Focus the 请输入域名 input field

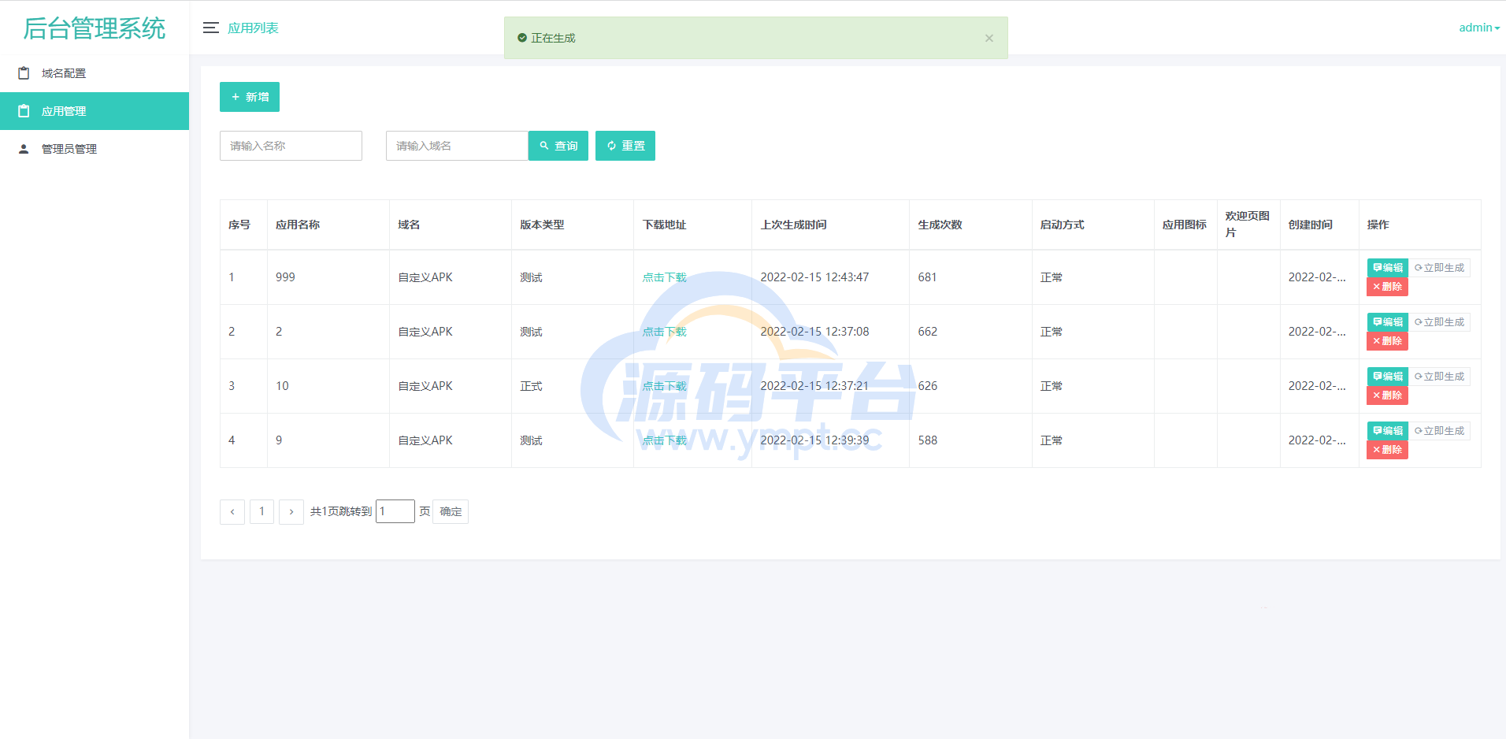tap(457, 146)
